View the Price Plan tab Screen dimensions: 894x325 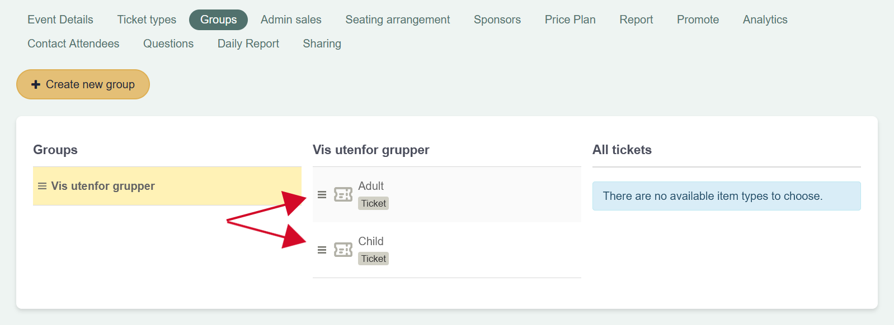(x=570, y=20)
